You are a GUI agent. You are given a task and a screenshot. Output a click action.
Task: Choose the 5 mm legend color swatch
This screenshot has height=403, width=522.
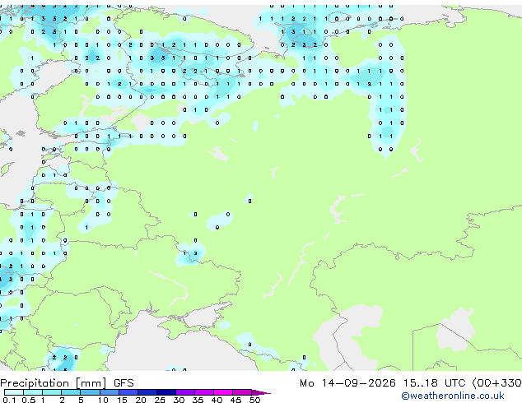click(90, 392)
